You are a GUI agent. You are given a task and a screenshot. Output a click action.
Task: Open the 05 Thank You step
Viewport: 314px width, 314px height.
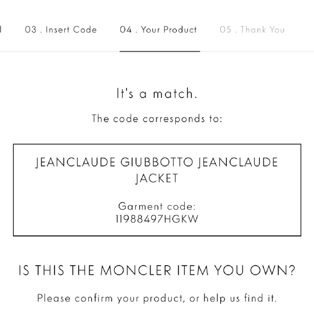[x=252, y=30]
